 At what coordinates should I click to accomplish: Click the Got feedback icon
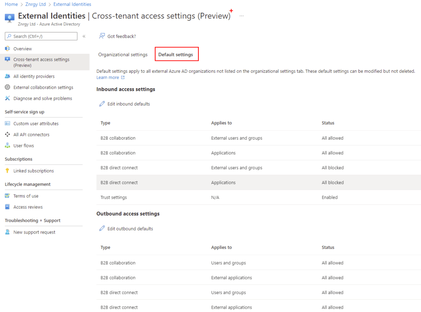[102, 36]
